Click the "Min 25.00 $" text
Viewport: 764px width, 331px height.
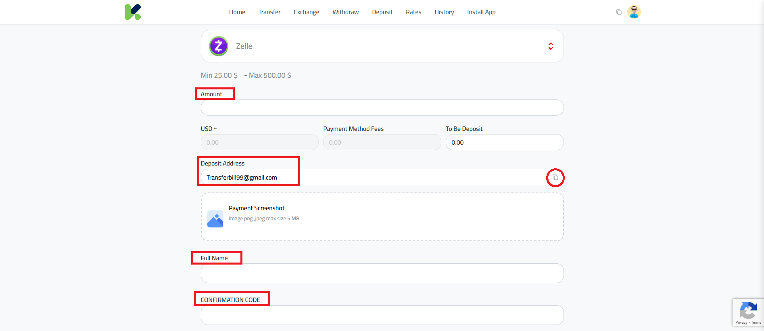[x=219, y=75]
